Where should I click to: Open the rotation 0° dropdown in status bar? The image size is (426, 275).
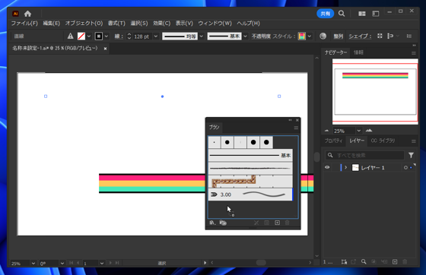[x=62, y=263]
